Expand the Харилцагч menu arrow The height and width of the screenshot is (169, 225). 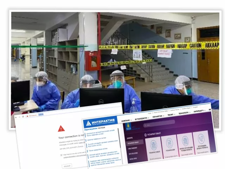pyautogui.click(x=205, y=110)
